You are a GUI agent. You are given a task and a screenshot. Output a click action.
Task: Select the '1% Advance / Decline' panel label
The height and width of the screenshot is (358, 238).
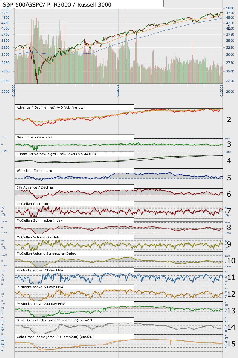35,187
